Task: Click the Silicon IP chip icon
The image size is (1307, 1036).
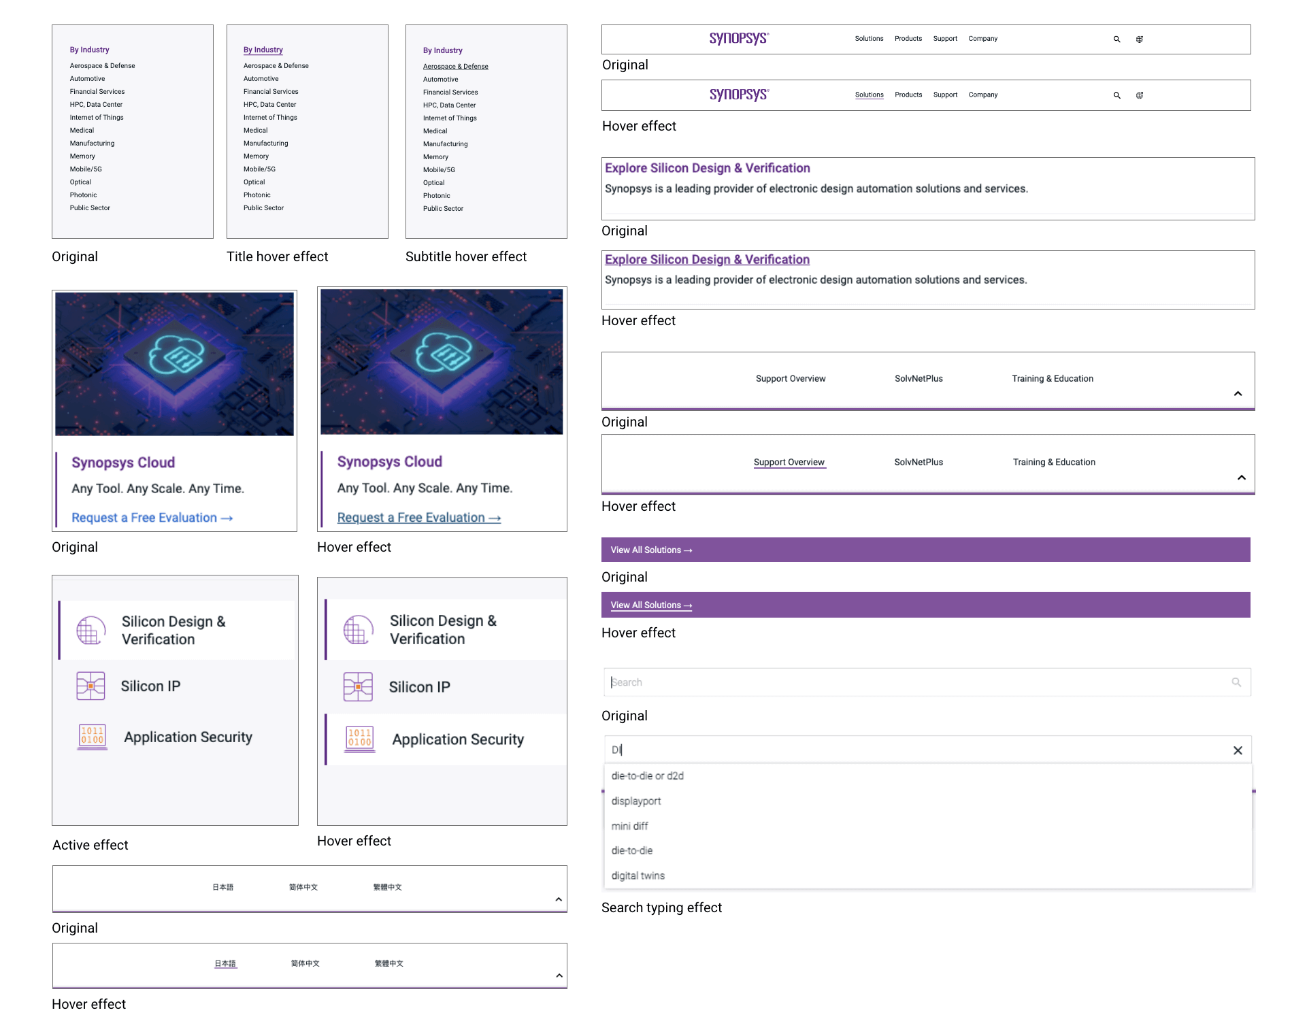Action: click(x=91, y=686)
